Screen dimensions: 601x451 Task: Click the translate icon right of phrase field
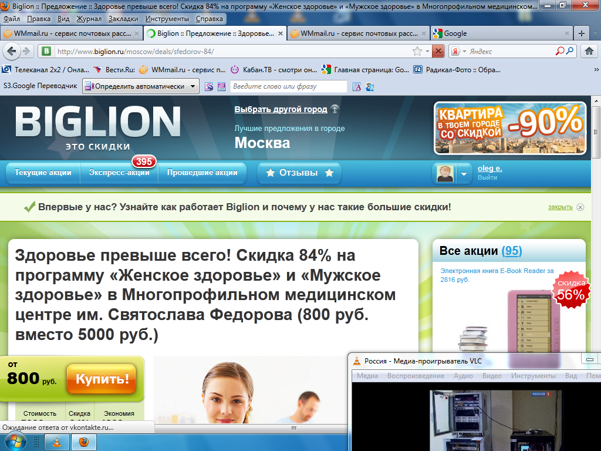pos(357,87)
